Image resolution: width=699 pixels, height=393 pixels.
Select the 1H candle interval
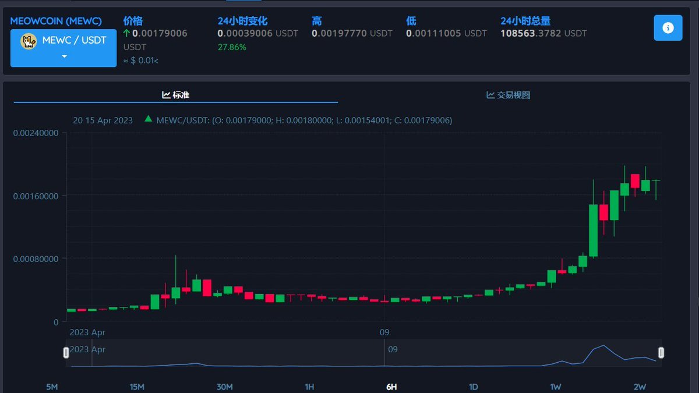click(309, 386)
